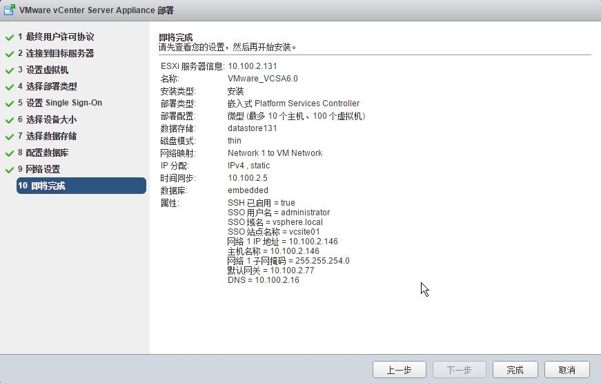Screen dimensions: 601x383
Task: Click the ESXi 服务器信息 label
Action: [x=193, y=66]
